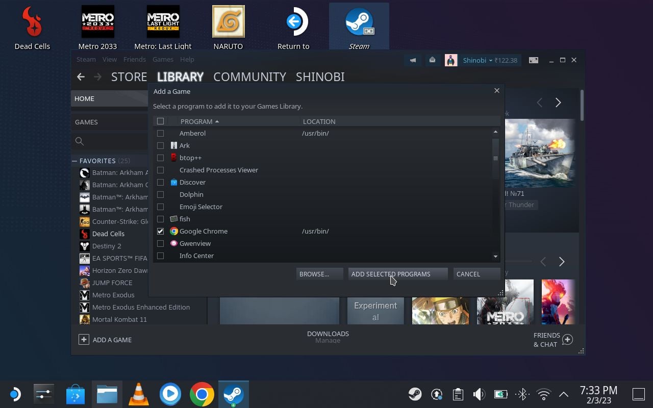The width and height of the screenshot is (653, 408).
Task: Click the next arrow in the news carousel
Action: pos(558,103)
